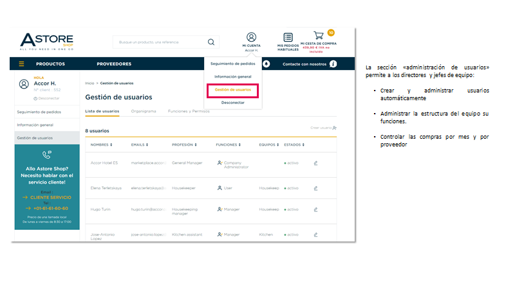The image size is (515, 289).
Task: Click Crear usuario link
Action: (324, 128)
